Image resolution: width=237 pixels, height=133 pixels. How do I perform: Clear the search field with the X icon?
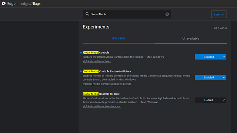167,14
